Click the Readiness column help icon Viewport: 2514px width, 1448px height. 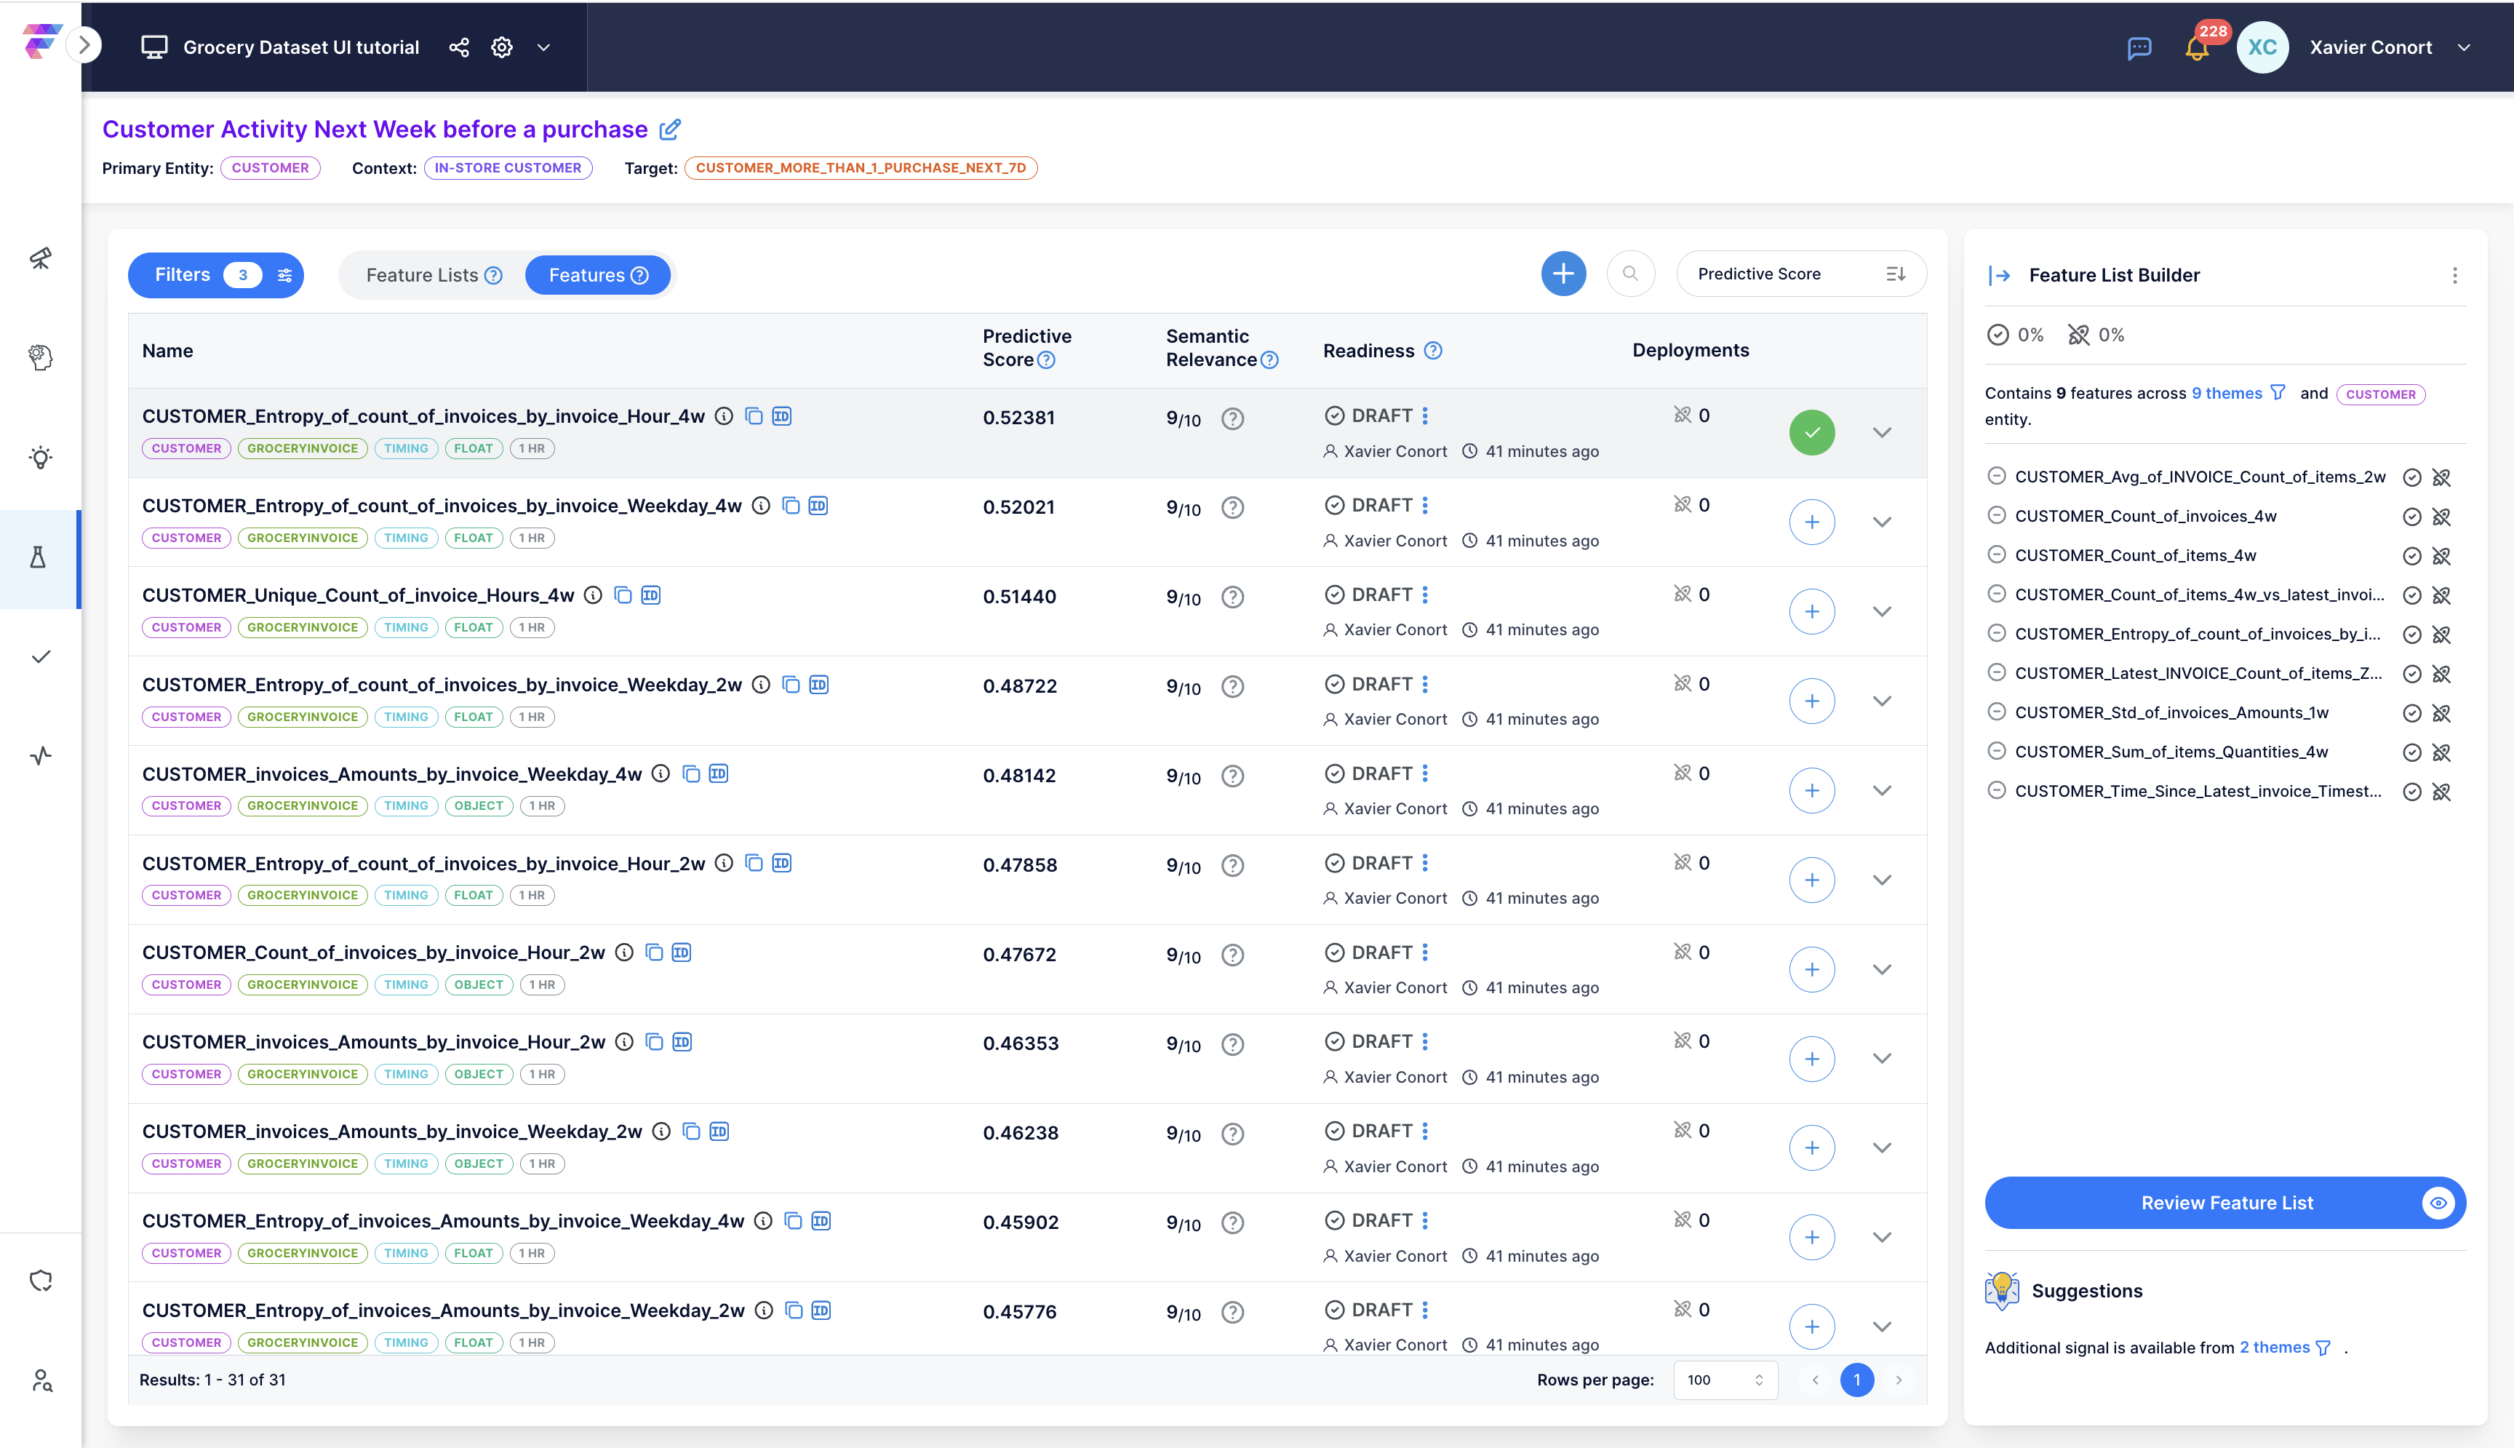1432,350
